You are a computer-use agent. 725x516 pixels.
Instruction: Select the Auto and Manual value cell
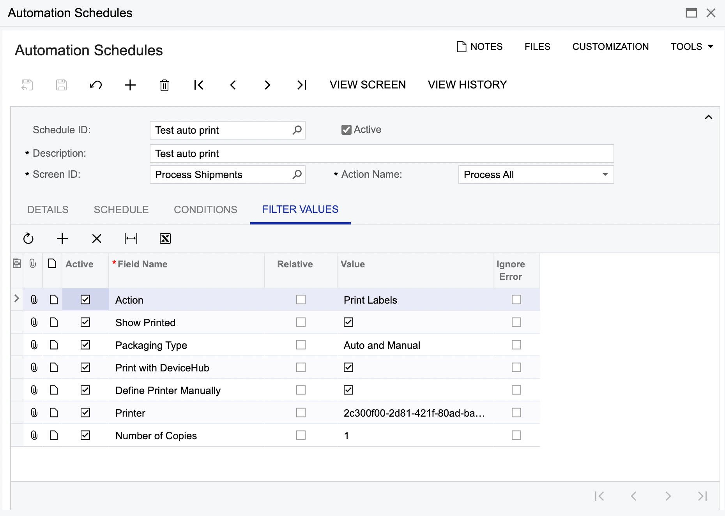pos(415,345)
